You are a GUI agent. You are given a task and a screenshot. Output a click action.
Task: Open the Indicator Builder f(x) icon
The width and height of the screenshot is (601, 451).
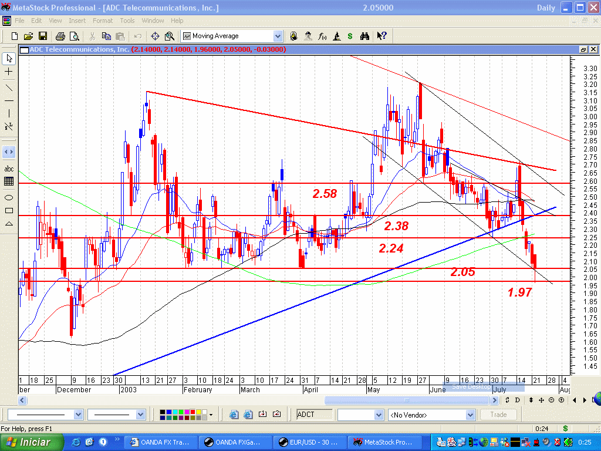pos(322,36)
